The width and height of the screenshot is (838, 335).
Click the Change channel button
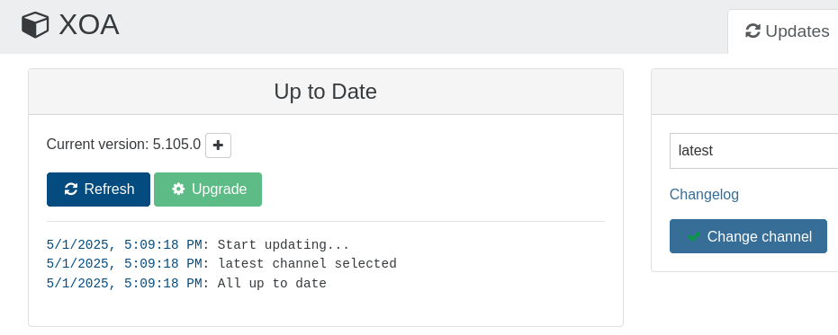[748, 236]
